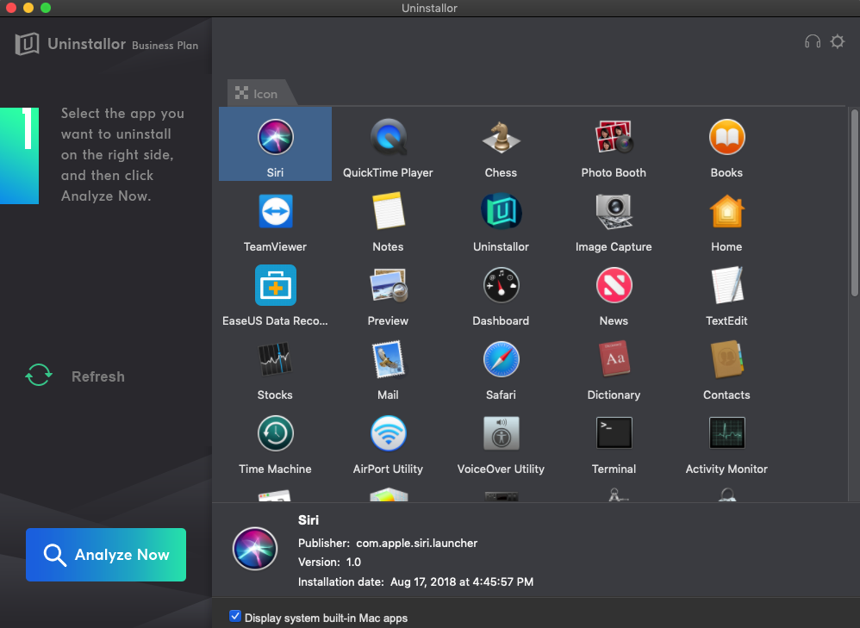Pick Image Capture from the list
Image resolution: width=860 pixels, height=628 pixels.
[x=614, y=211]
